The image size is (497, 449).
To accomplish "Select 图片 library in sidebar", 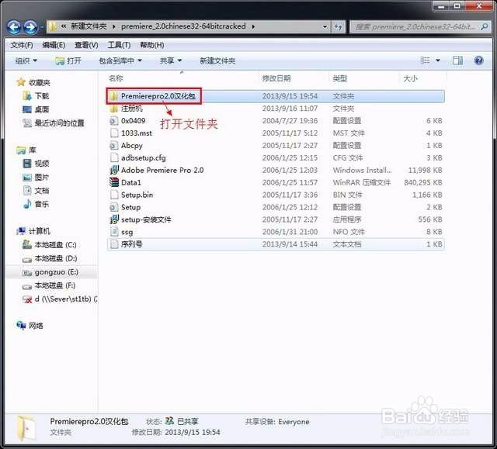I will [42, 177].
